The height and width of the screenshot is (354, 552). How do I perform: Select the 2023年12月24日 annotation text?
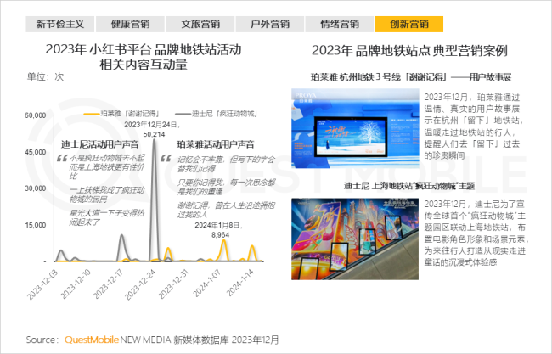(152, 125)
